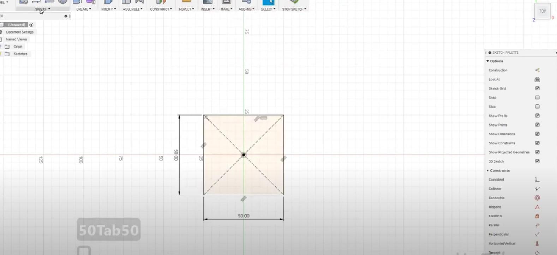Click horizontal constraint glyph at square's top edge
This screenshot has height=255, width=557.
(x=264, y=118)
